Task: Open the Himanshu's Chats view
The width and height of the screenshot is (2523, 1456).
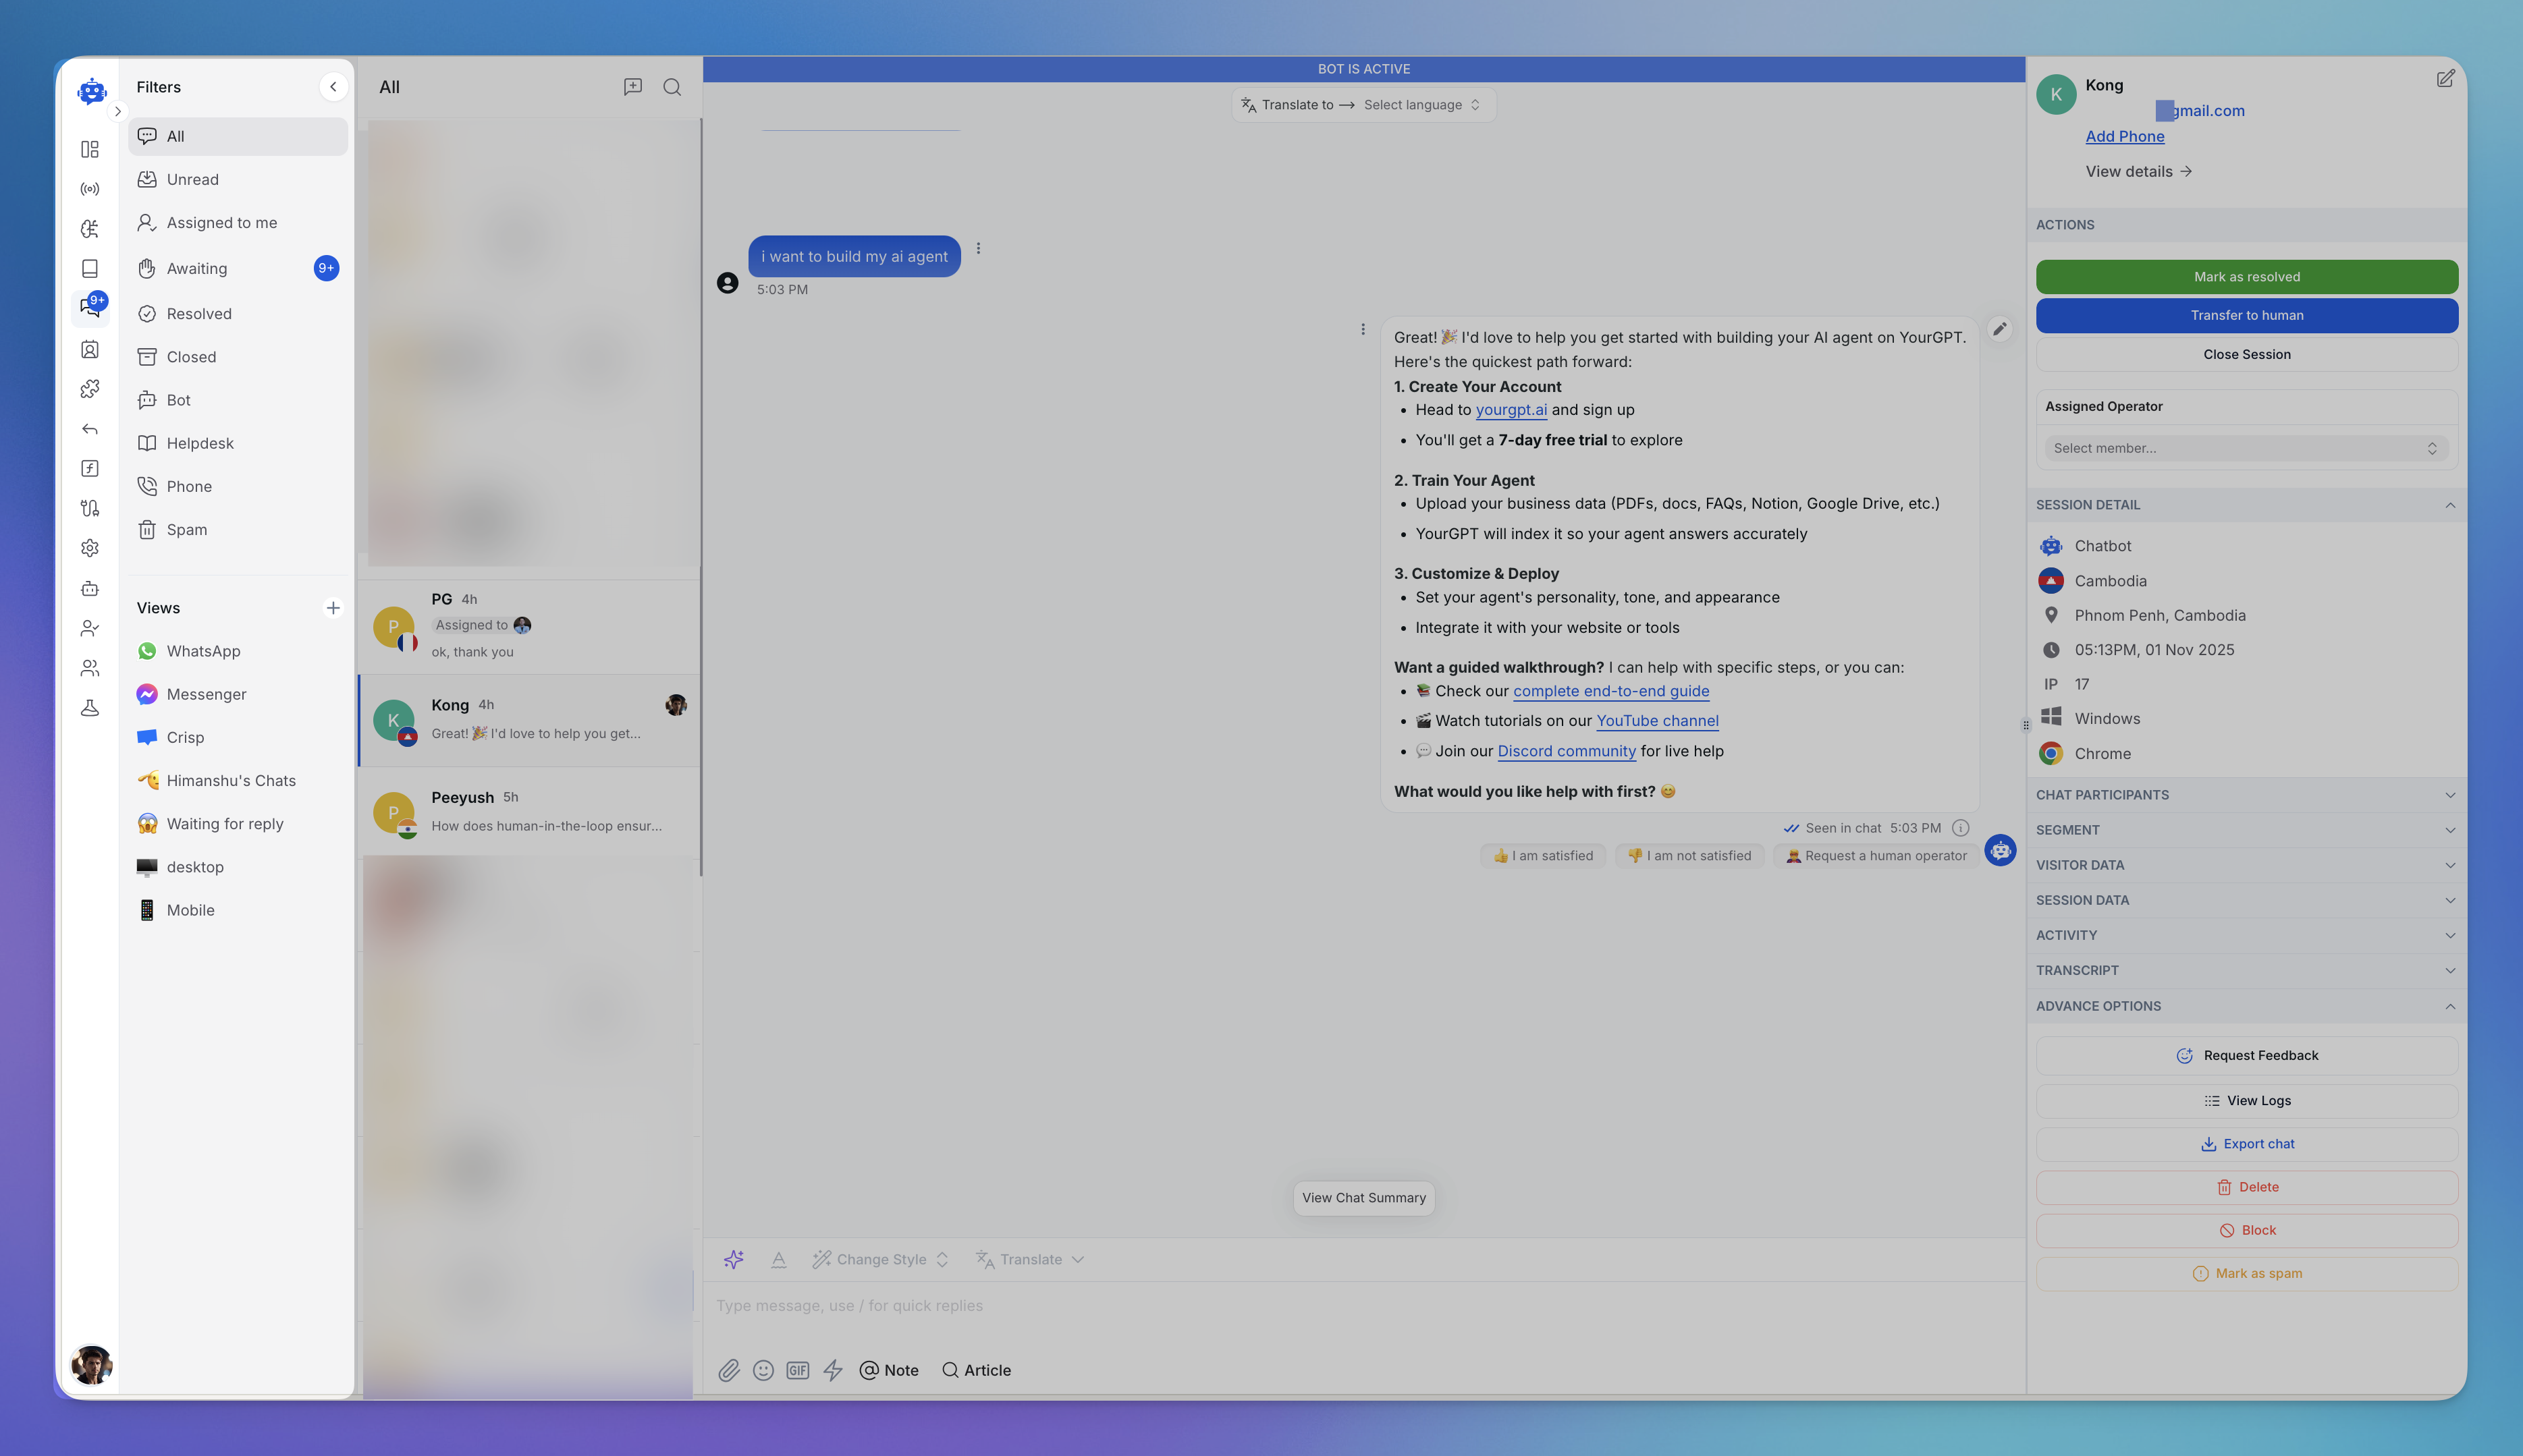Action: [230, 780]
